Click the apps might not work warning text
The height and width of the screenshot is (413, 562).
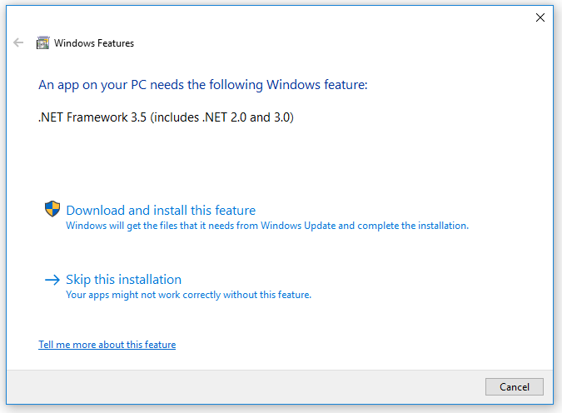pos(188,295)
